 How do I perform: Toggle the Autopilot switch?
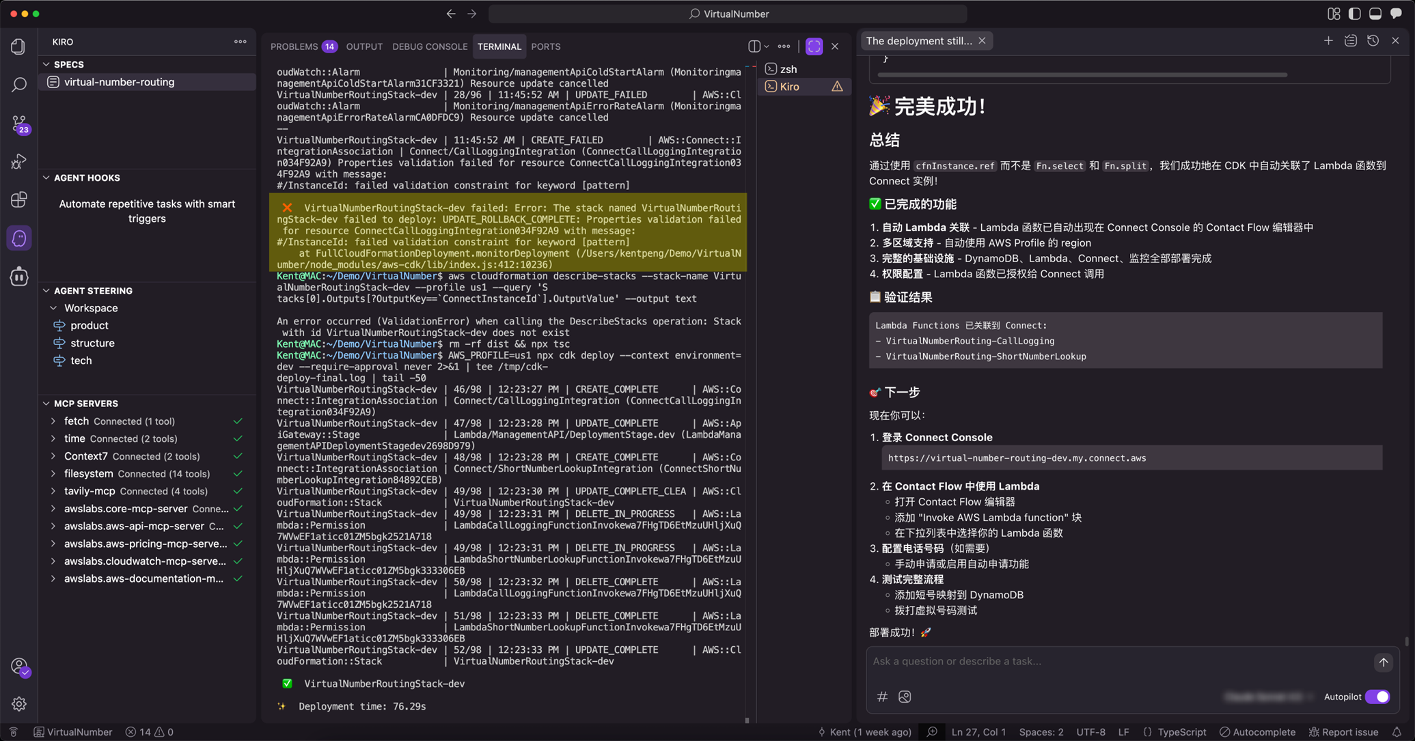pyautogui.click(x=1377, y=697)
